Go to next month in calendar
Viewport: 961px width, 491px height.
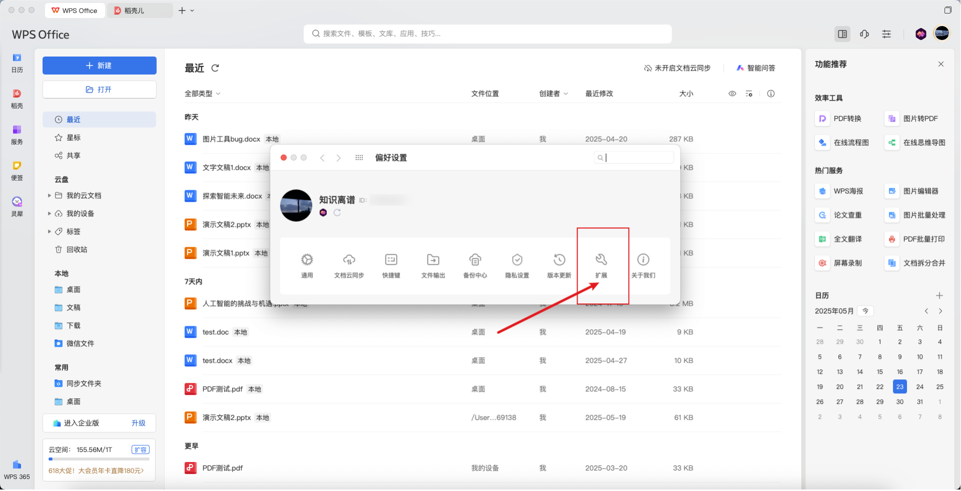pyautogui.click(x=940, y=311)
